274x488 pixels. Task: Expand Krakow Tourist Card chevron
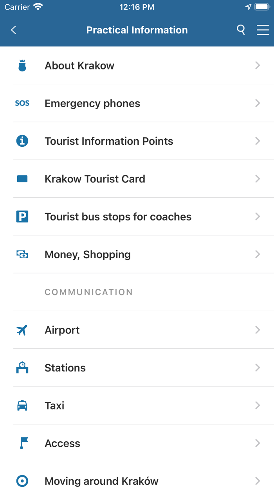tap(258, 179)
